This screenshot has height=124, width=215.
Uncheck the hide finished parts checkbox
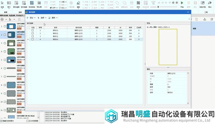(x=1, y=121)
